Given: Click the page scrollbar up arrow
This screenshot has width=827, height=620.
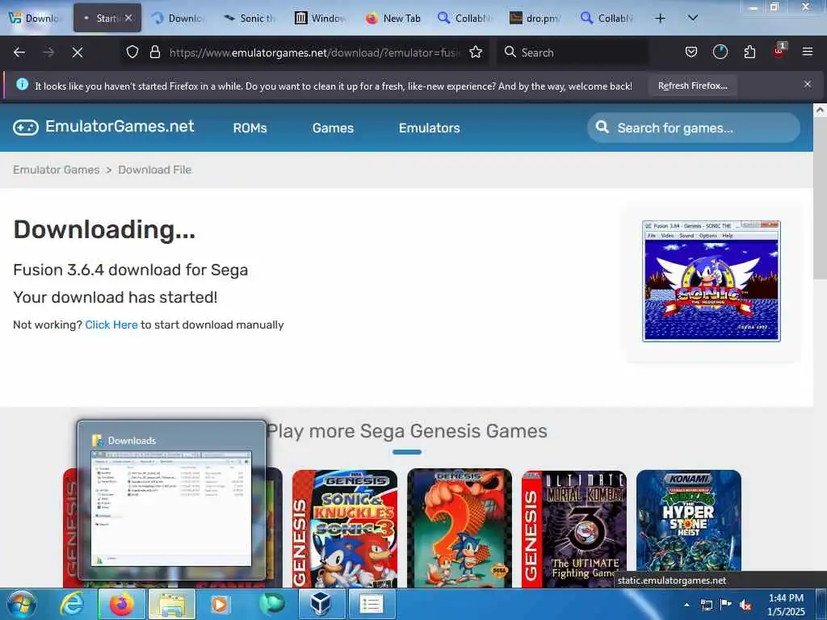Looking at the screenshot, I should coord(820,110).
